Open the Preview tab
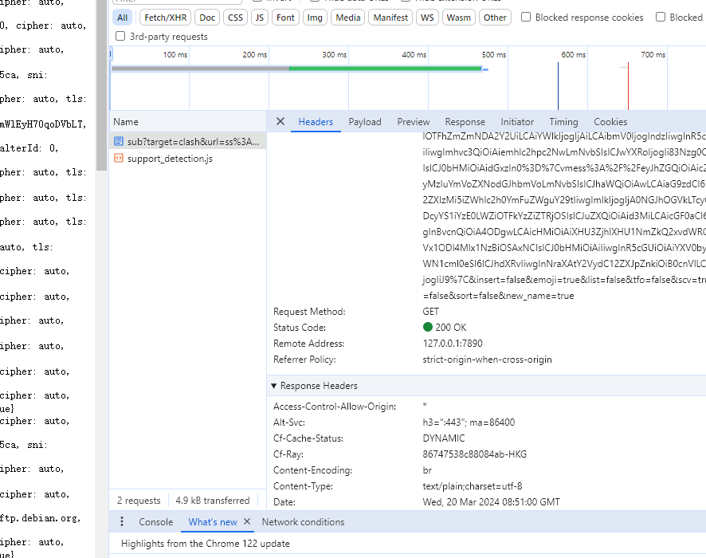 point(413,122)
